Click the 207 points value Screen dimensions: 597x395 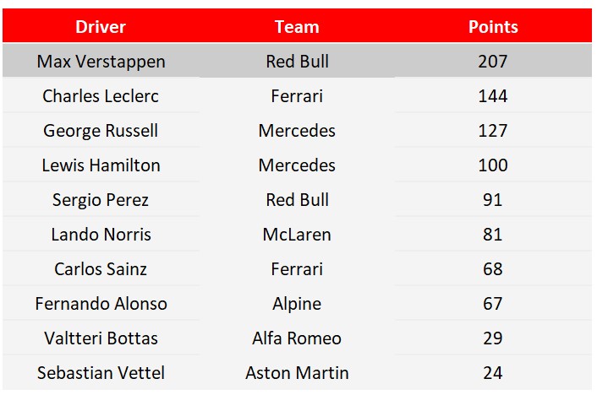point(493,62)
